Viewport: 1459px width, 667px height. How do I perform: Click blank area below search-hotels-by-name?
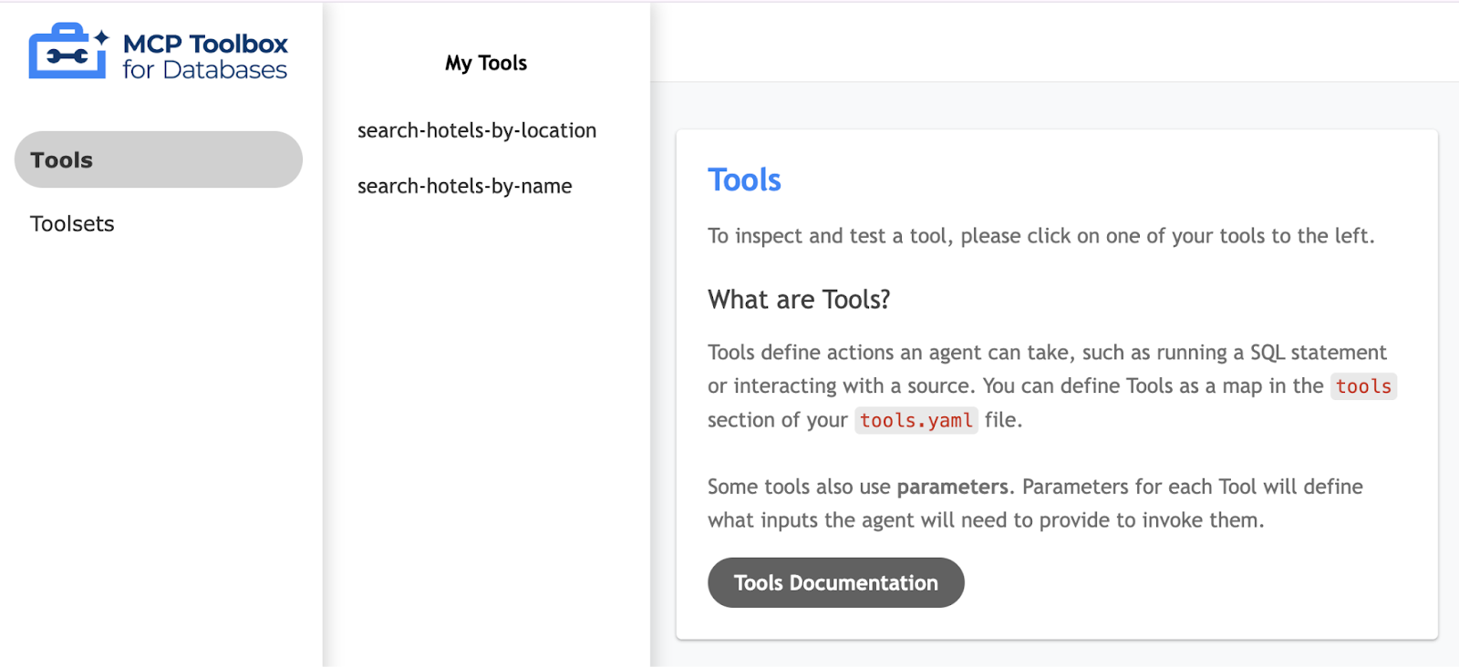point(486,410)
